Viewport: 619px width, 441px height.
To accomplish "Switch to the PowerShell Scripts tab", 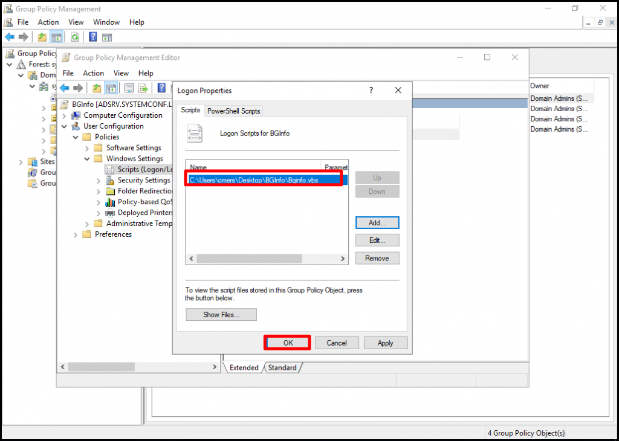I will tap(233, 111).
